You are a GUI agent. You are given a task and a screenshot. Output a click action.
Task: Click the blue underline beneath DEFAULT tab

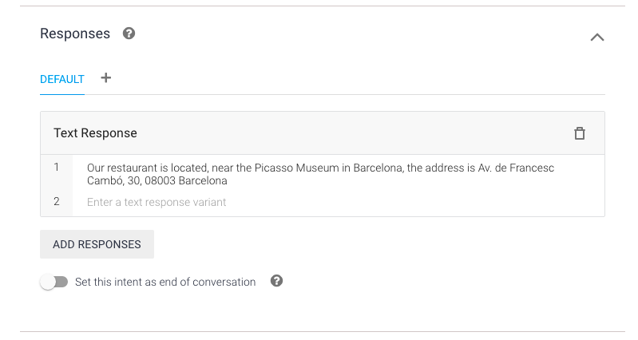pyautogui.click(x=61, y=94)
